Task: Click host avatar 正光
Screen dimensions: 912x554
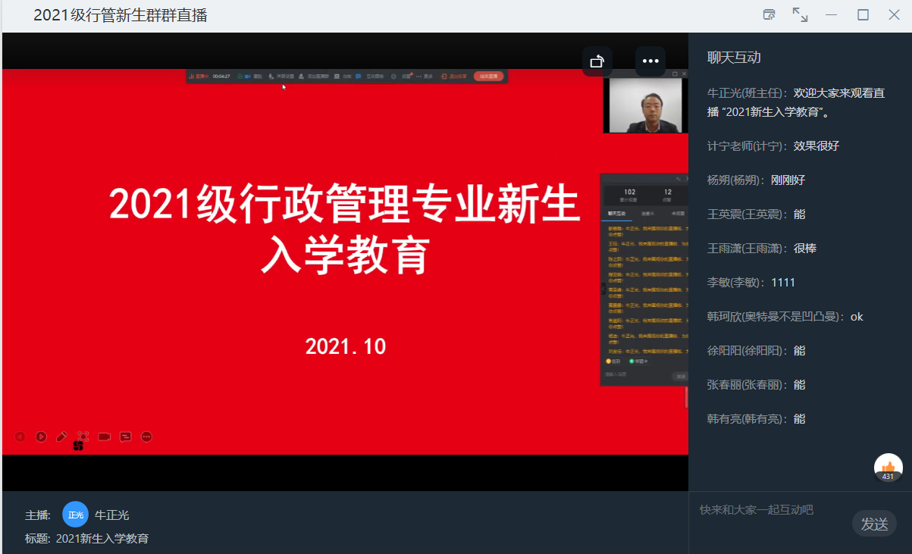Action: point(75,515)
